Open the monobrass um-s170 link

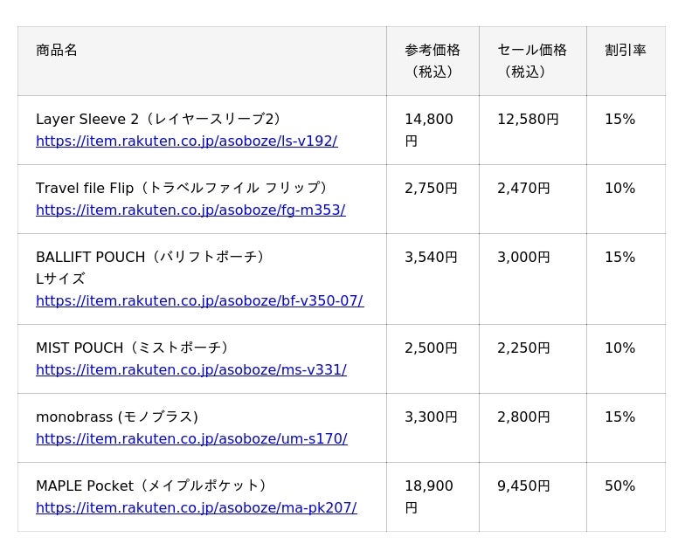(191, 439)
